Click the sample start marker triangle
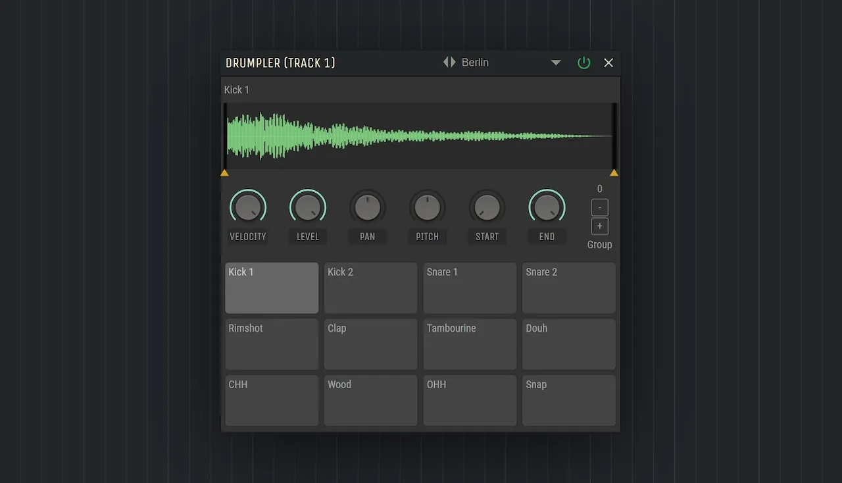The width and height of the screenshot is (842, 483). tap(224, 173)
